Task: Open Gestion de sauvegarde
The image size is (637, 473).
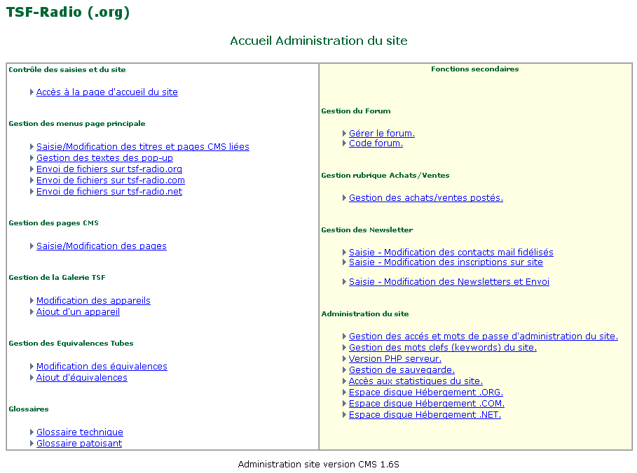Action: pos(402,370)
